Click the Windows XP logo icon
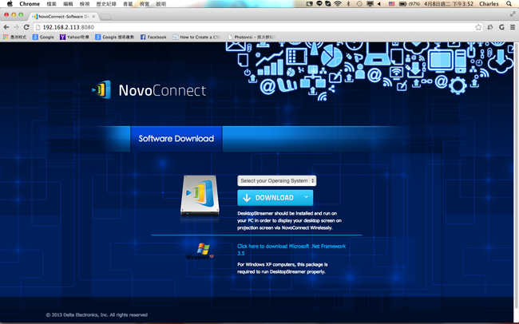Image resolution: width=519 pixels, height=324 pixels. point(200,251)
